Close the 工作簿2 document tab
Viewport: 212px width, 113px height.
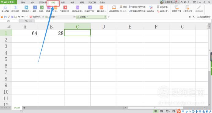pyautogui.click(x=105, y=17)
